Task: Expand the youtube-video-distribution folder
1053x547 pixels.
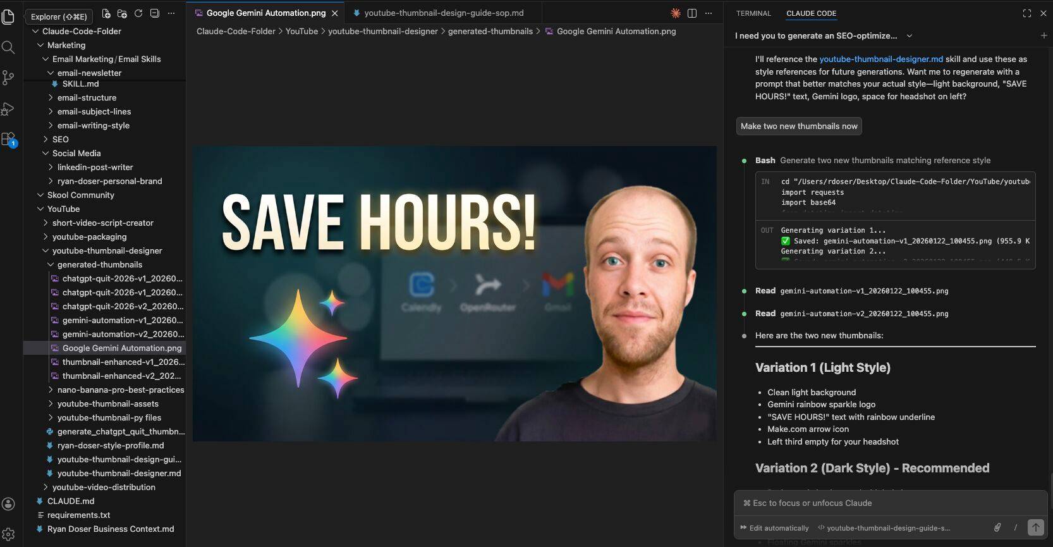Action: click(x=104, y=487)
